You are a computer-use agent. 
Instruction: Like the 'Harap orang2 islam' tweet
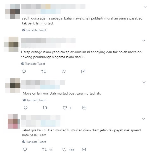point(64,71)
